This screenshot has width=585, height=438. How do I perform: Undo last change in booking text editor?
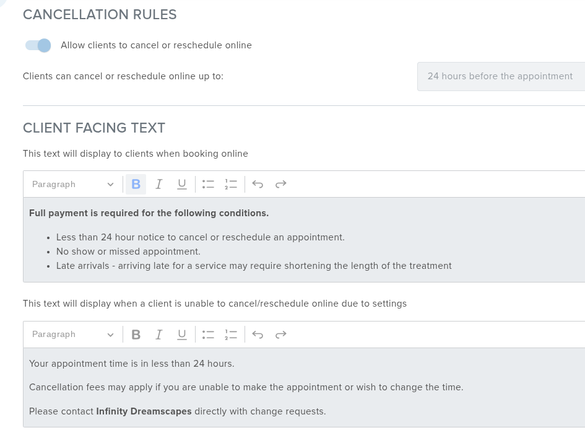click(x=258, y=184)
